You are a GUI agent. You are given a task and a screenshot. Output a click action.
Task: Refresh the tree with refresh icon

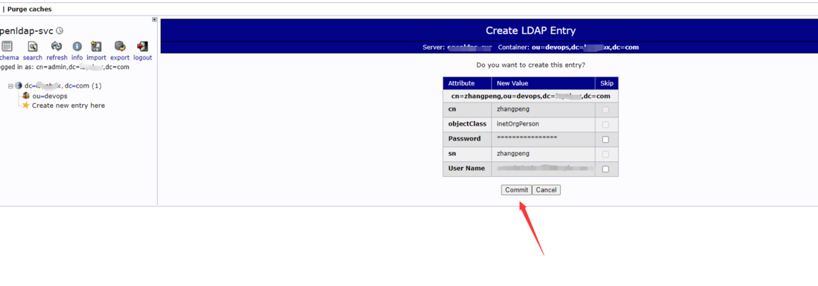pyautogui.click(x=57, y=46)
